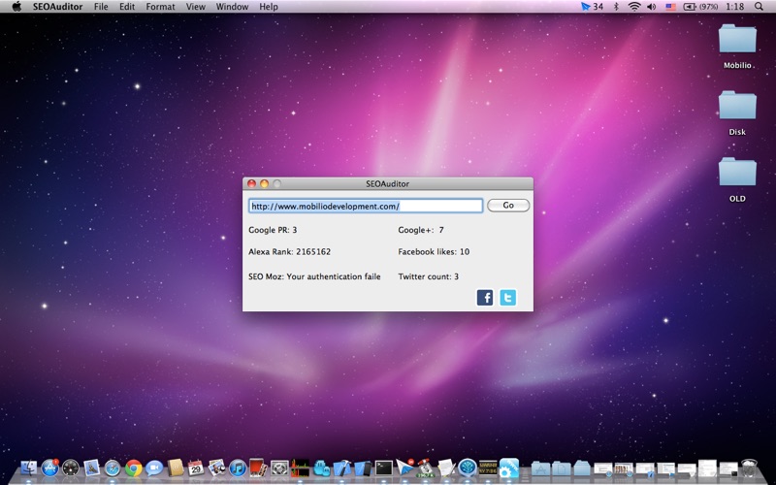Click the Sparrow mail status icon showing 34

point(592,7)
